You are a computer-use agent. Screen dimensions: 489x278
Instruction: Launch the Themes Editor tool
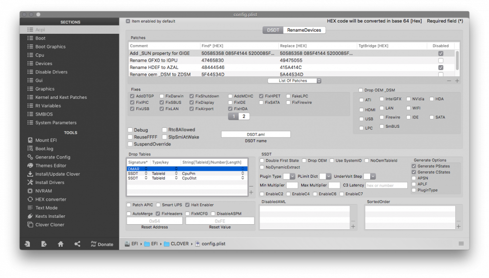tap(50, 165)
